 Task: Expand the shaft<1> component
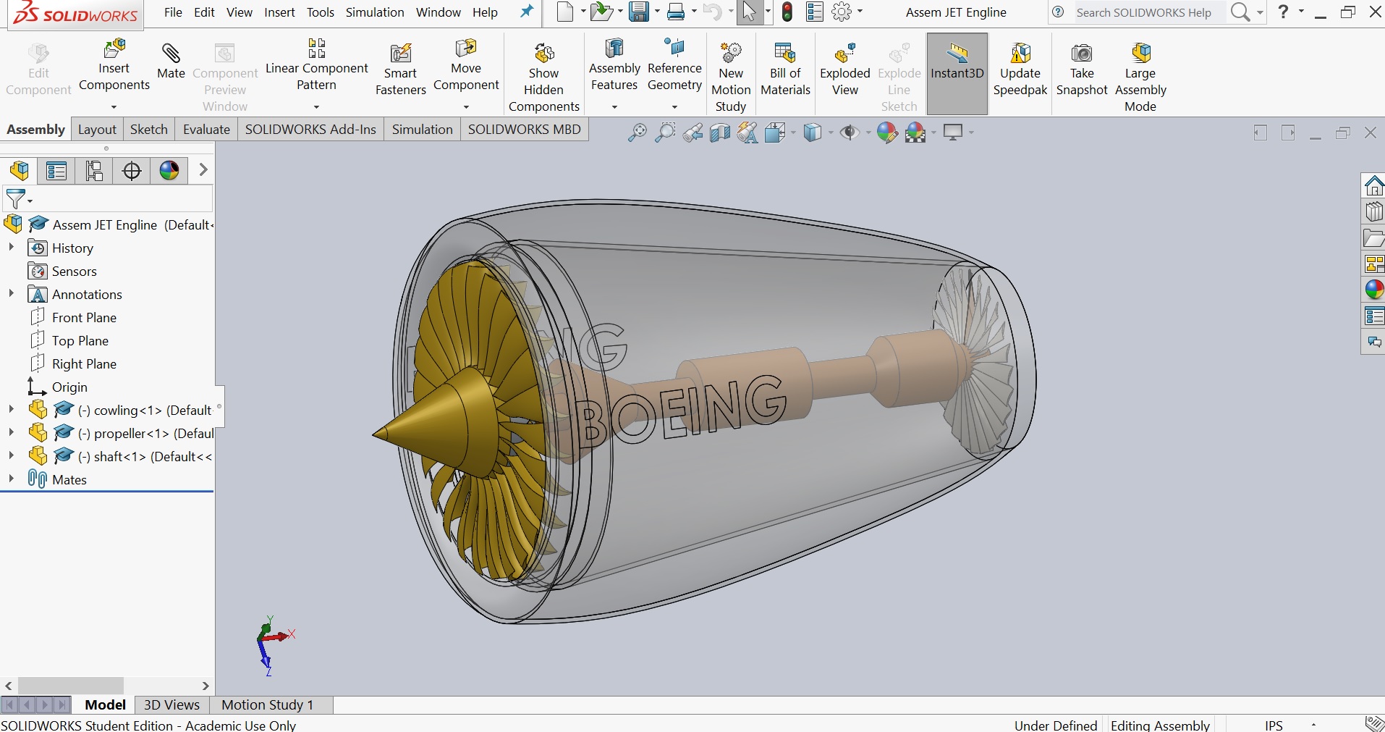(x=11, y=456)
